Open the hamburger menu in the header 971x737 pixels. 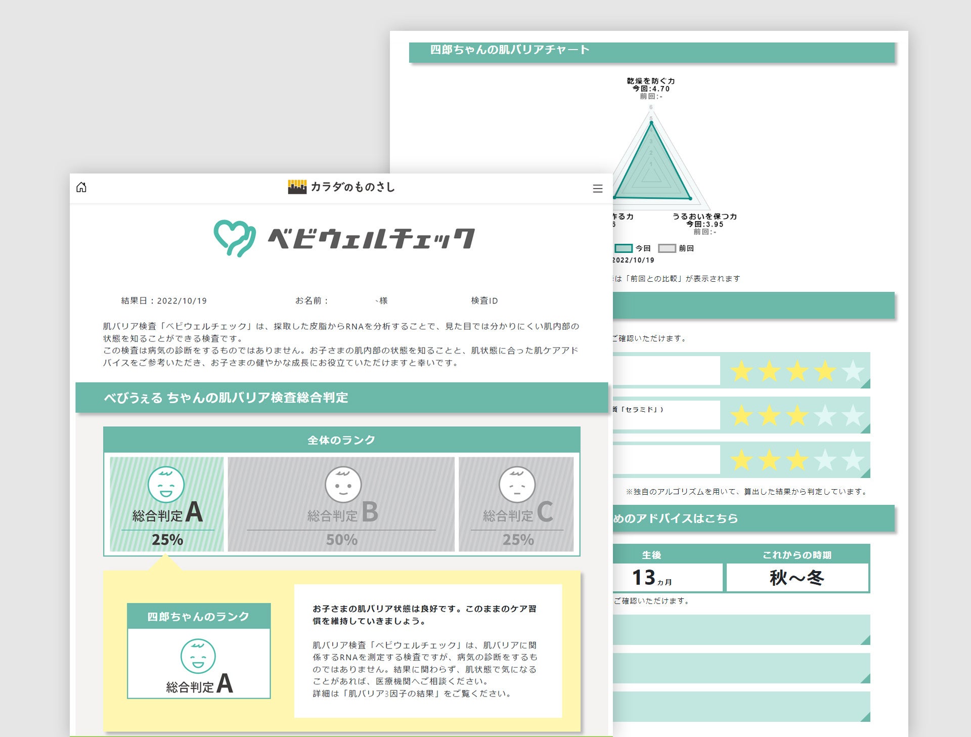(x=597, y=188)
